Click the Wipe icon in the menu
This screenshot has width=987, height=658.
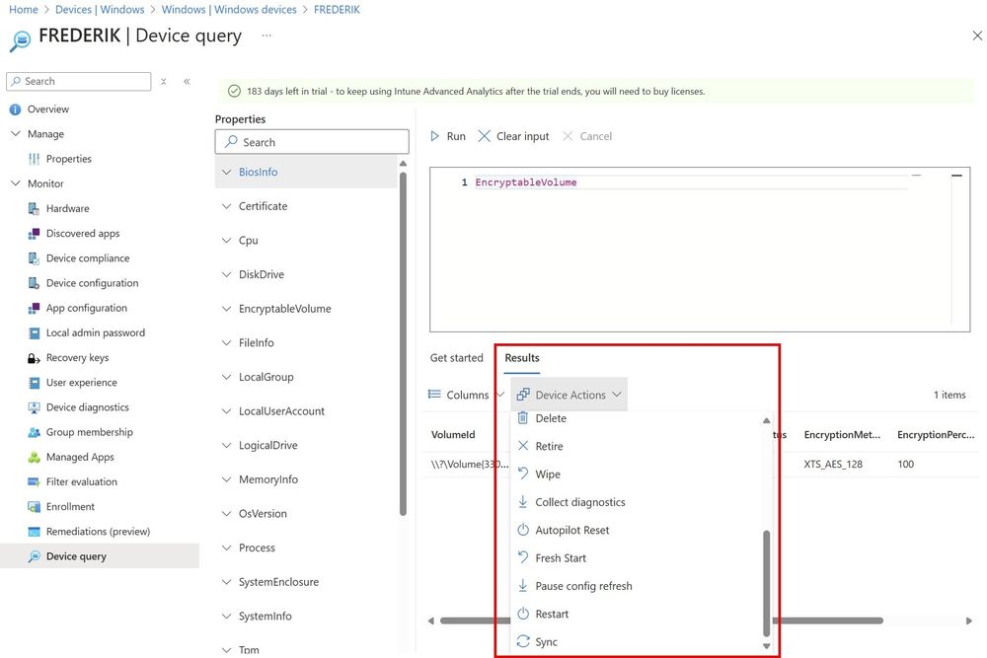pos(522,474)
